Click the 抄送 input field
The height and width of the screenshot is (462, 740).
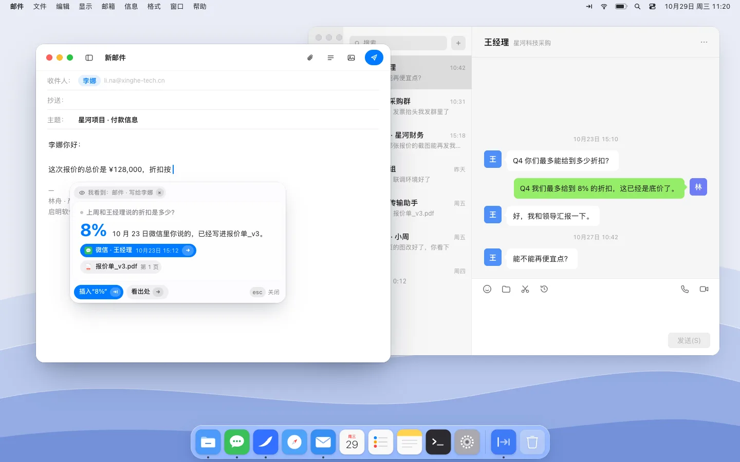tap(213, 100)
